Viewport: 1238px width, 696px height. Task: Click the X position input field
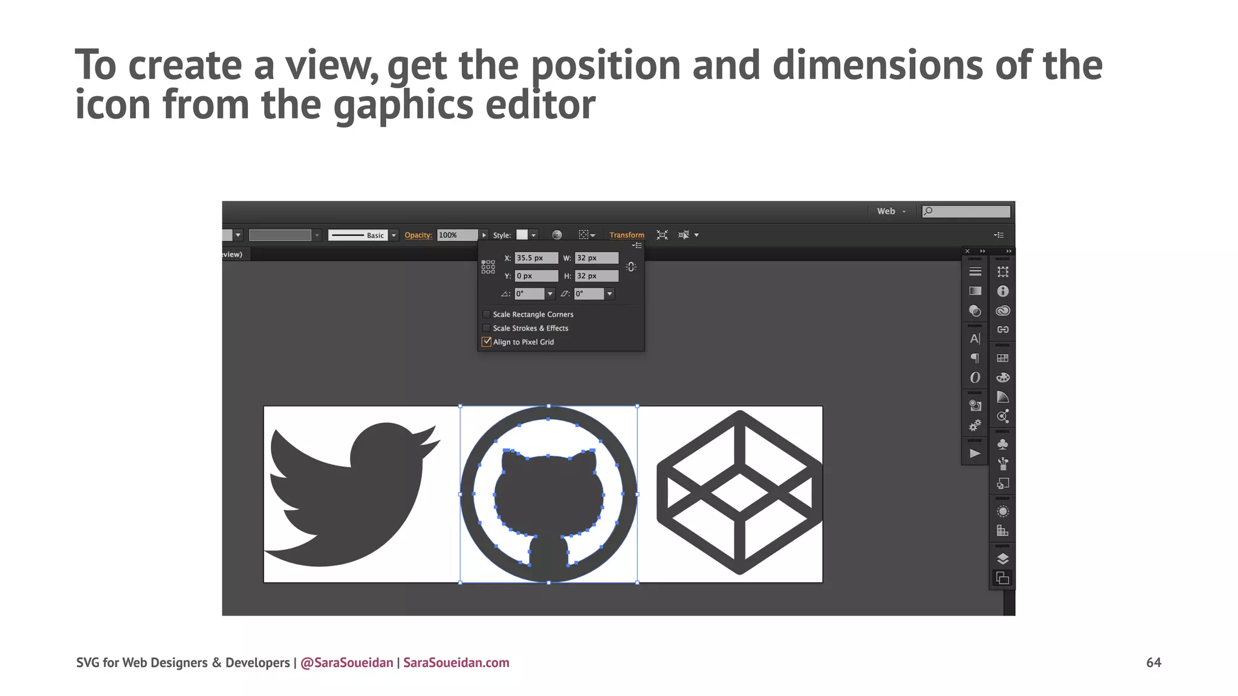[536, 258]
